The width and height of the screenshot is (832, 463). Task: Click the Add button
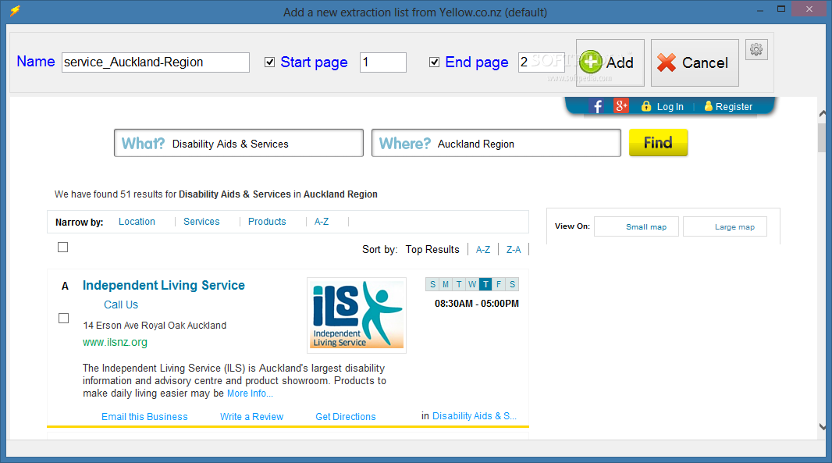click(610, 62)
